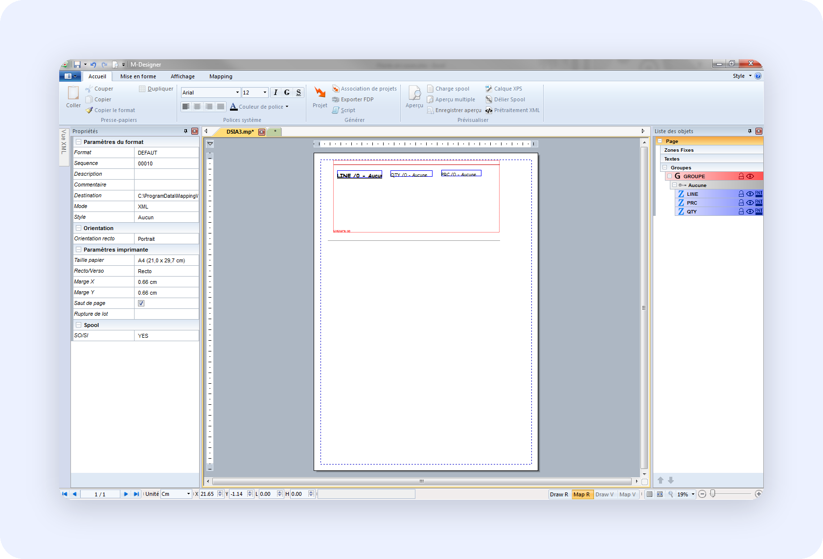Switch to Draw R mode

pyautogui.click(x=559, y=494)
